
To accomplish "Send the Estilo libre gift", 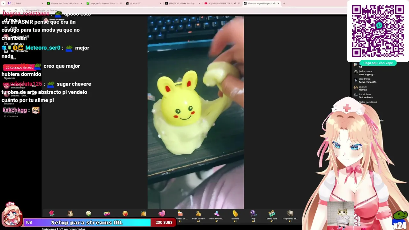I will 272,215.
